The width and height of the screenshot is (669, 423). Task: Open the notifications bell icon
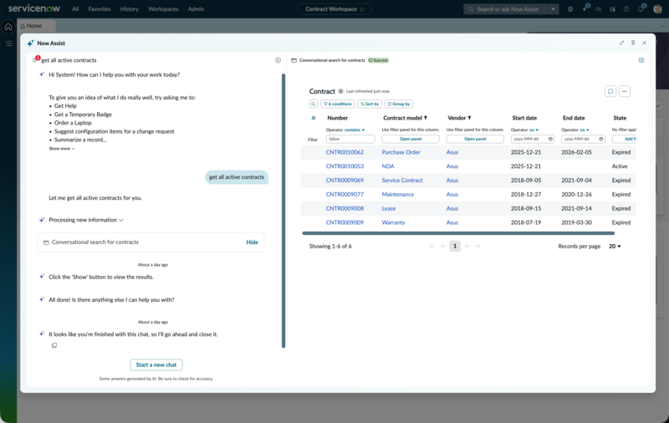pyautogui.click(x=641, y=8)
